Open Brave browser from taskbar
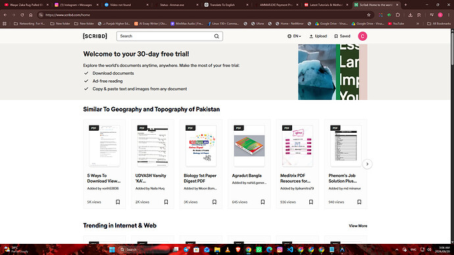454x255 pixels. click(x=238, y=250)
